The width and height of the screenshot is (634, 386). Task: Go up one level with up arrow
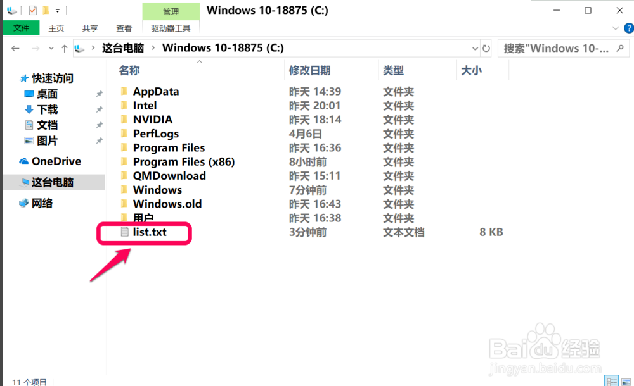tap(64, 49)
